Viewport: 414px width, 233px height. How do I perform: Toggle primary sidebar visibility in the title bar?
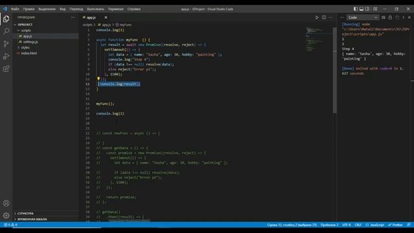(356, 8)
